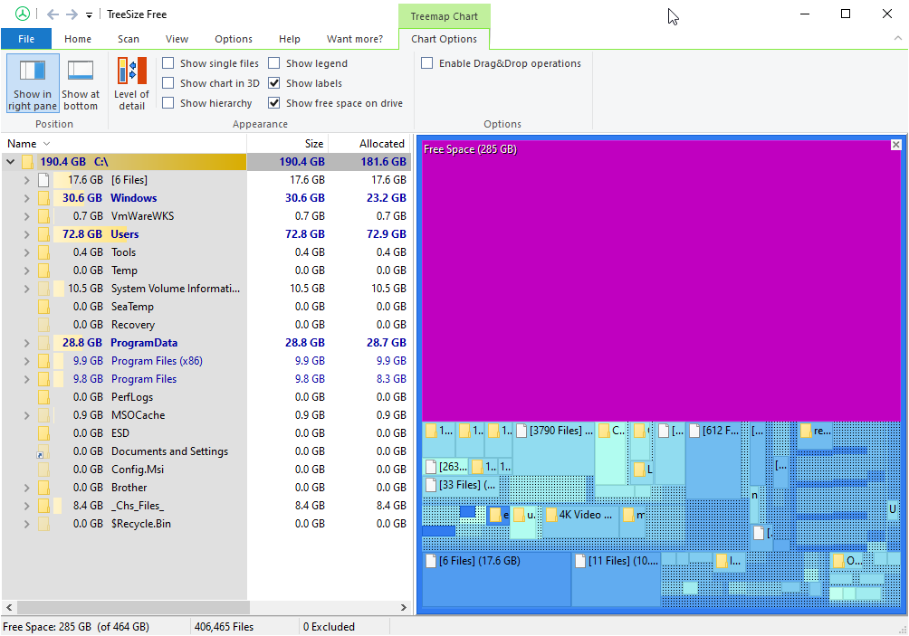Sort by the Name column header

124,144
